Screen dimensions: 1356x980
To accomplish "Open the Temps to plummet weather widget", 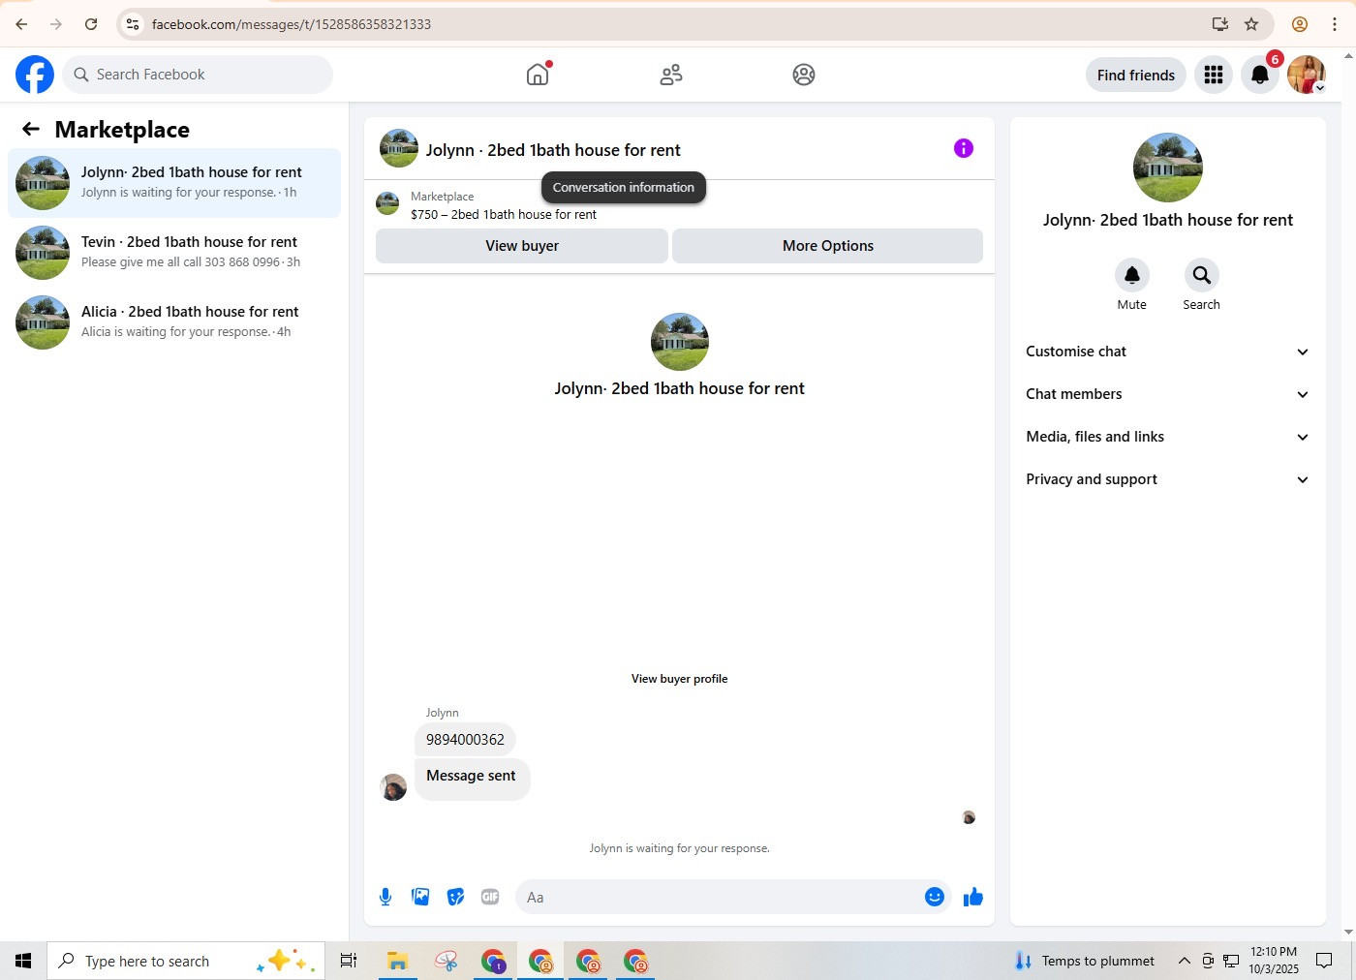I will click(x=1084, y=961).
